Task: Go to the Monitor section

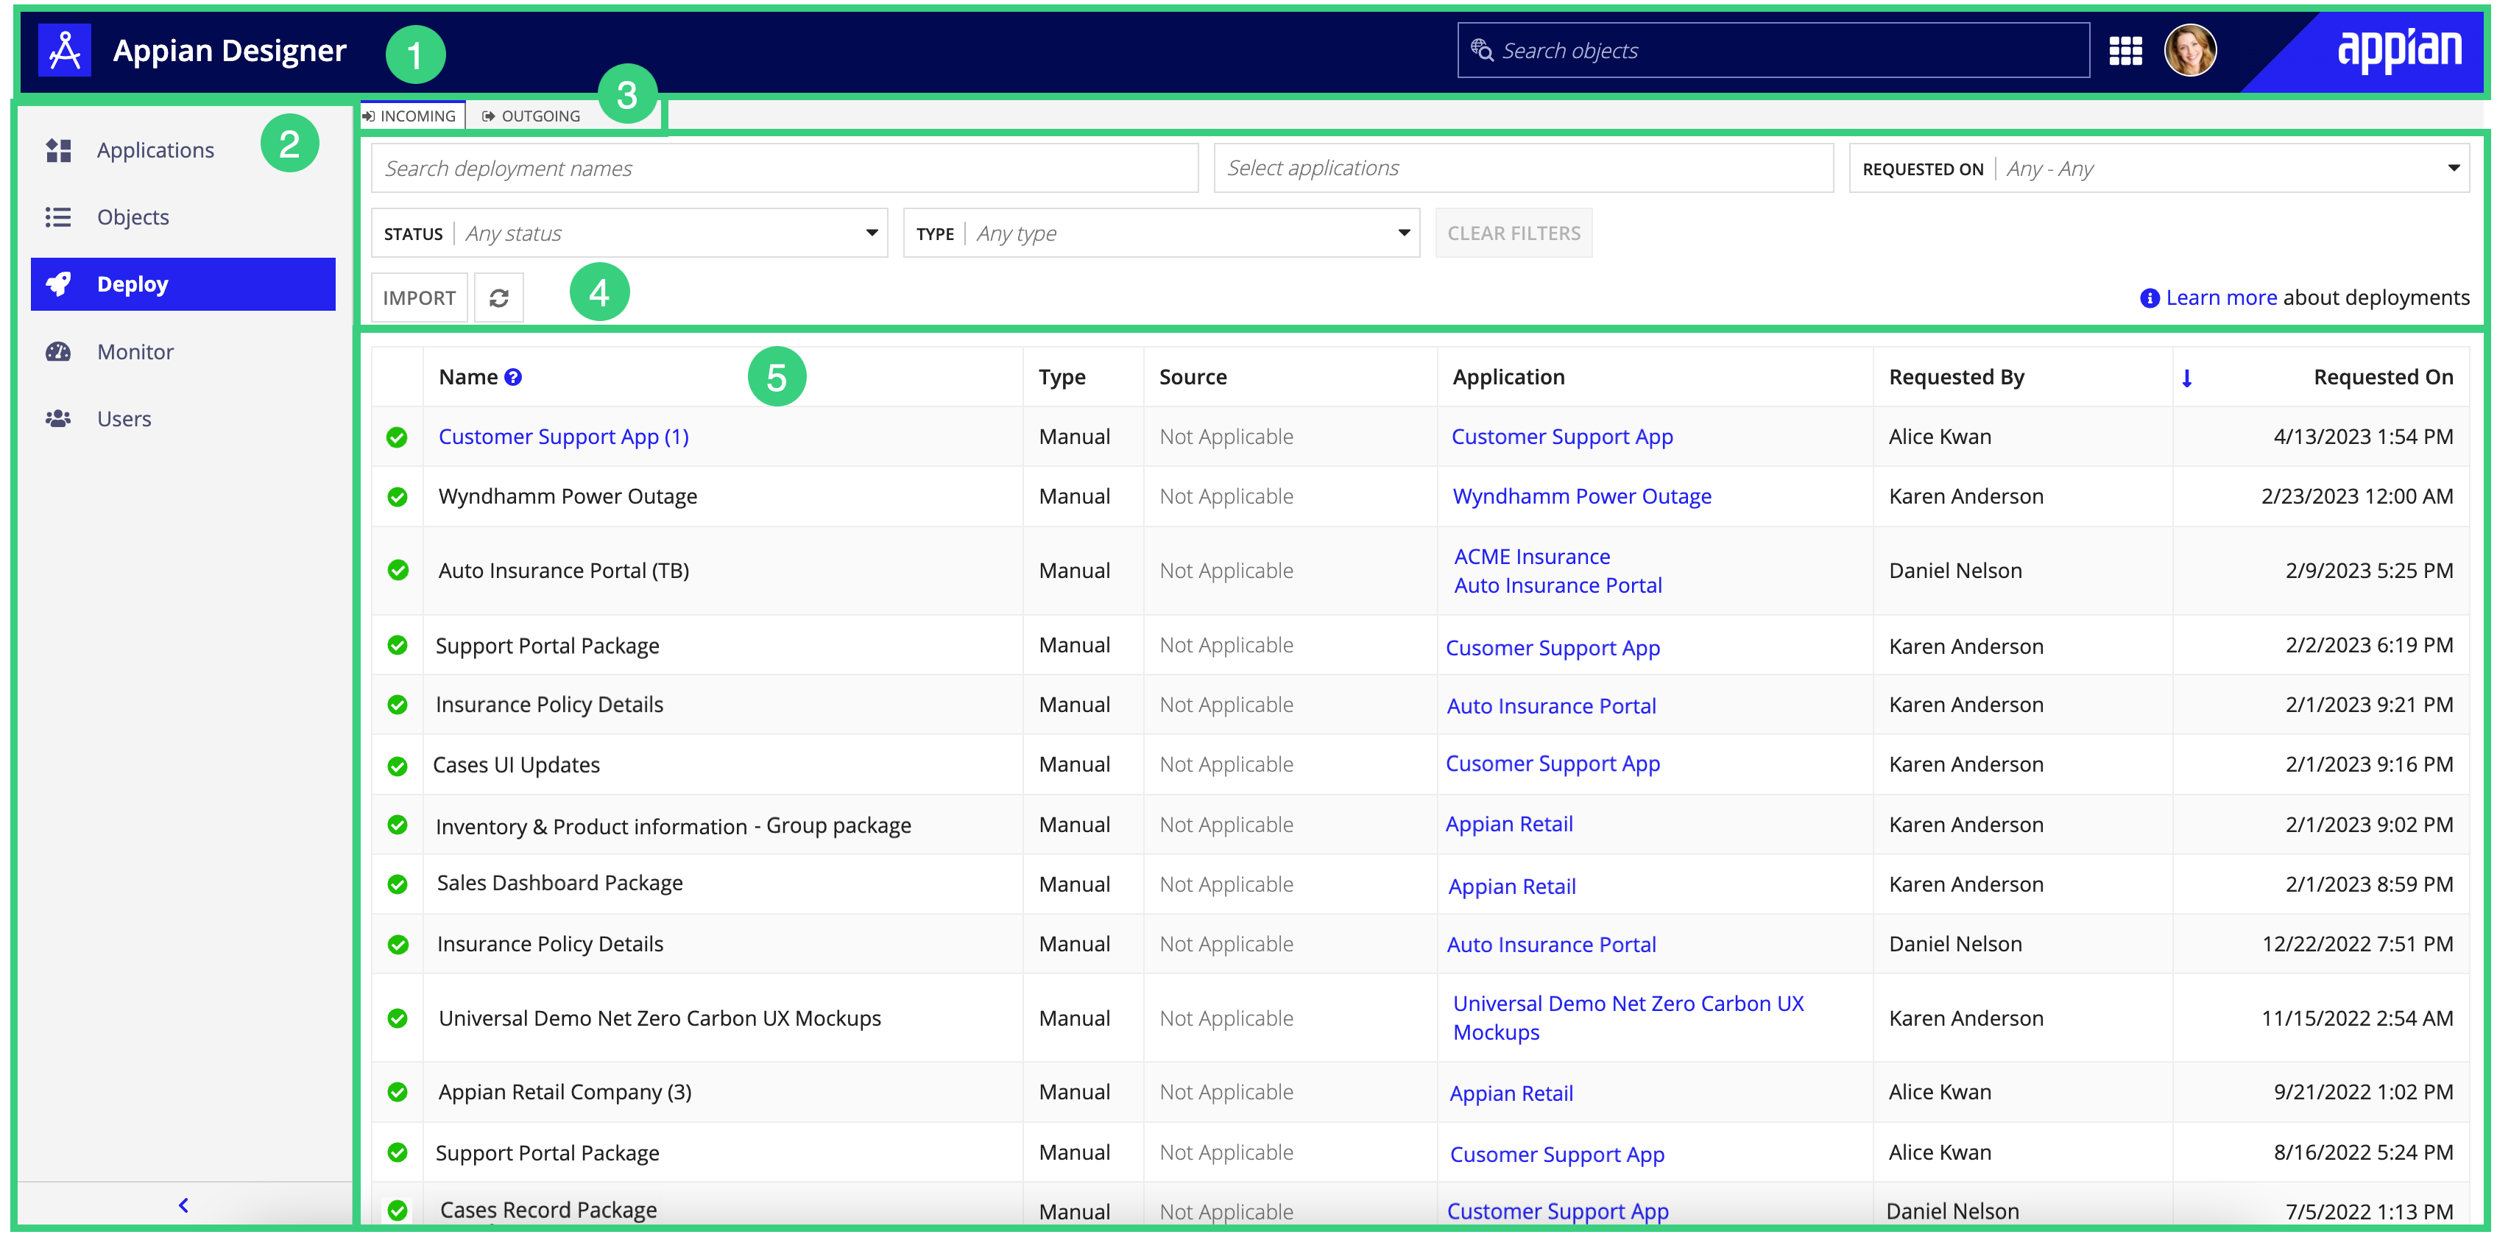Action: point(135,352)
